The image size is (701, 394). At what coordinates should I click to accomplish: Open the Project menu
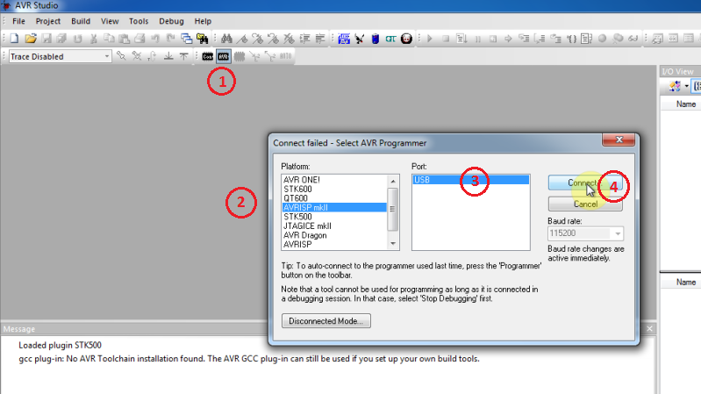coord(48,21)
